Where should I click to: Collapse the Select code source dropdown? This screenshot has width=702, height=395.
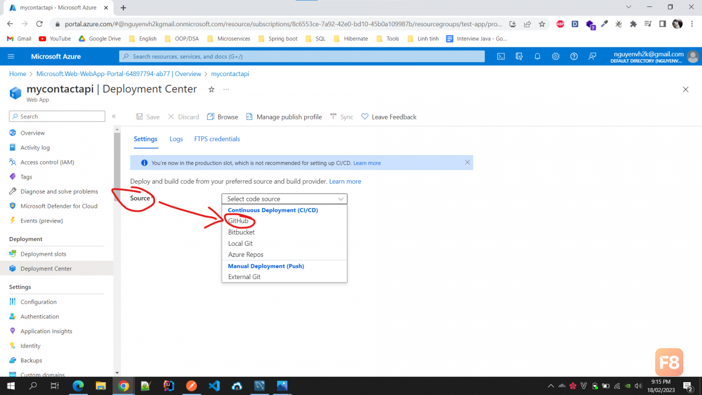pyautogui.click(x=284, y=199)
